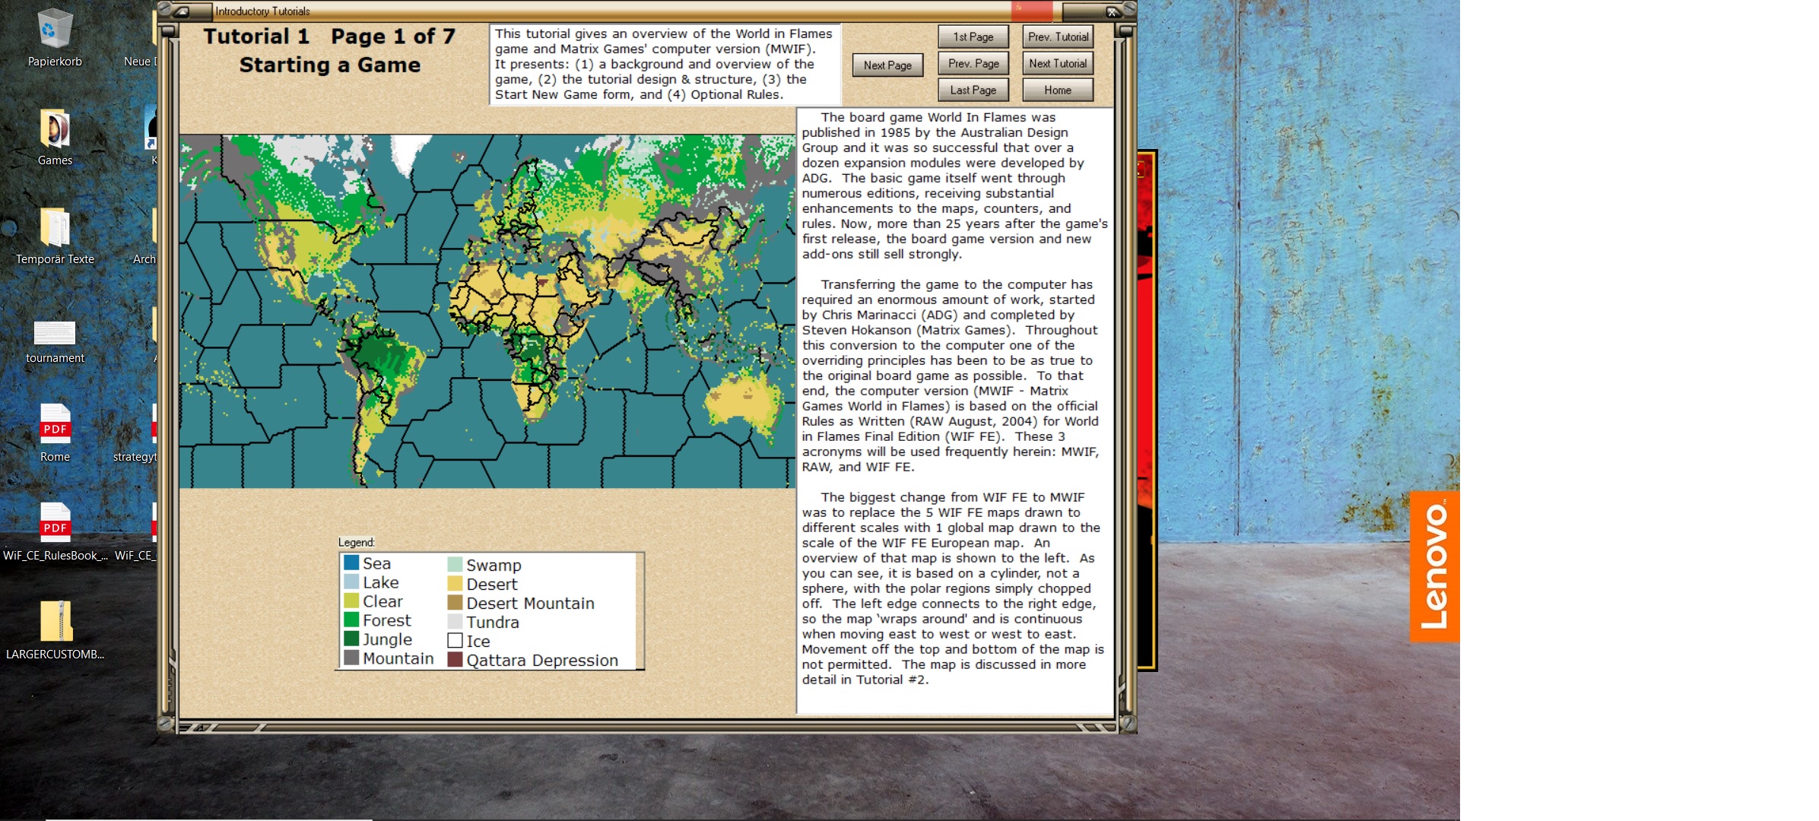The image size is (1819, 821).
Task: Open the Games desktop folder
Action: click(x=55, y=129)
